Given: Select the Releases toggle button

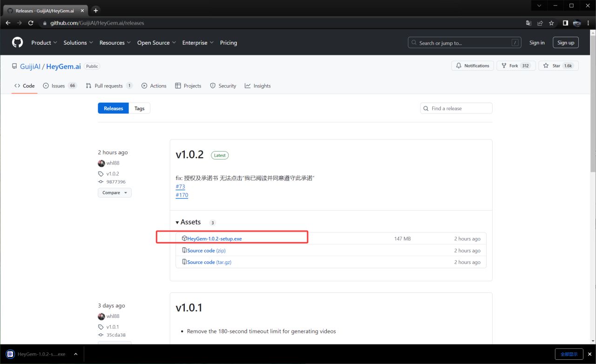Looking at the screenshot, I should (x=113, y=108).
